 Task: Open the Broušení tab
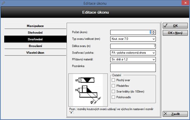click(x=35, y=46)
